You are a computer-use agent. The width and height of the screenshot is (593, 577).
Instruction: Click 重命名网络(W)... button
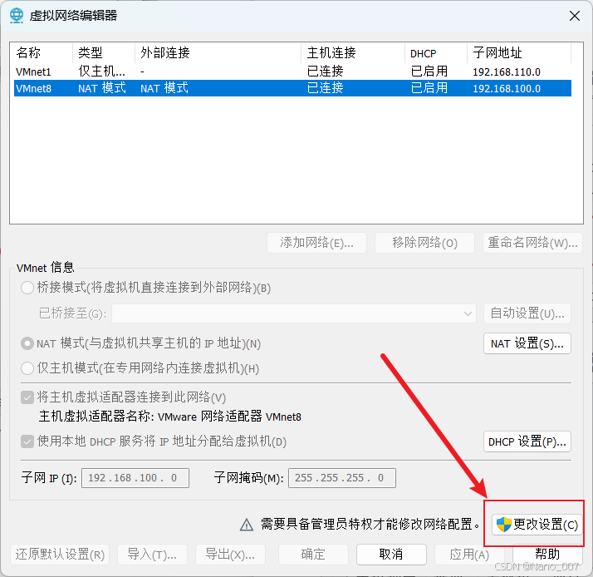(532, 243)
